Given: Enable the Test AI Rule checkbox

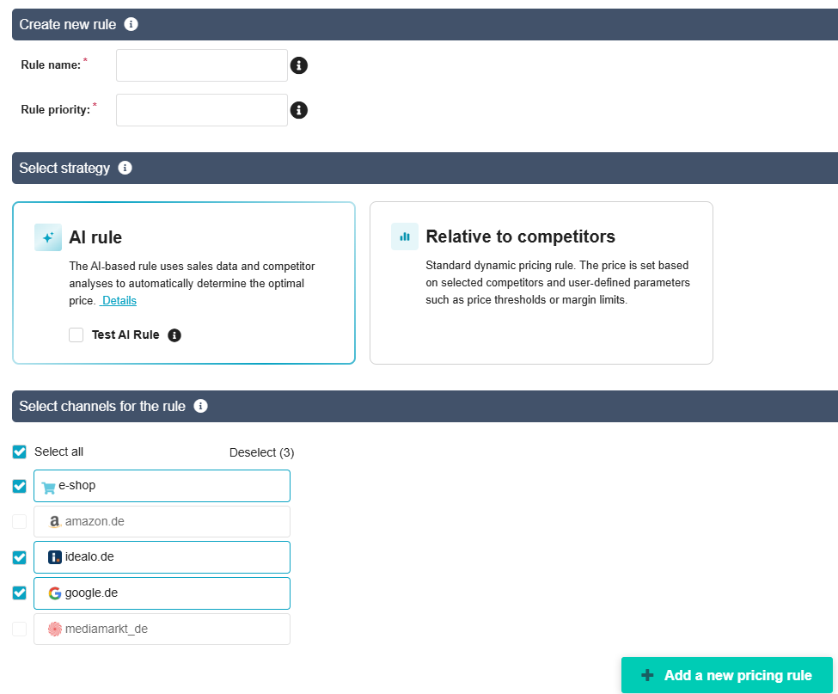Looking at the screenshot, I should (76, 335).
